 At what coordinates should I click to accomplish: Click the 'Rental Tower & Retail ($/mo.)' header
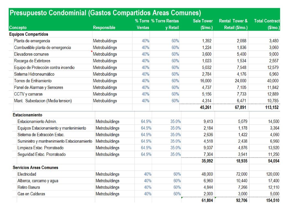coord(233,24)
